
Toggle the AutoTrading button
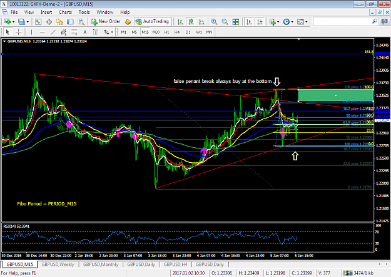pyautogui.click(x=153, y=22)
